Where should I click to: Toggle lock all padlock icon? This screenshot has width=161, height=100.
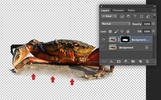click(128, 31)
